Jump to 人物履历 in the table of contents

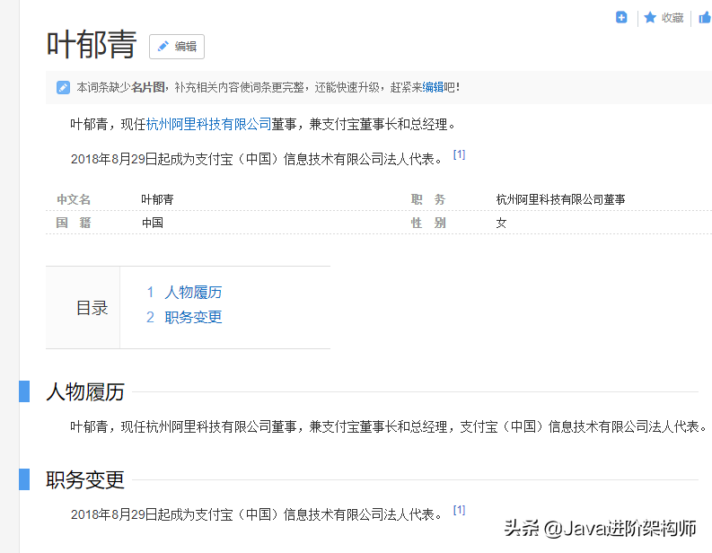pos(193,292)
